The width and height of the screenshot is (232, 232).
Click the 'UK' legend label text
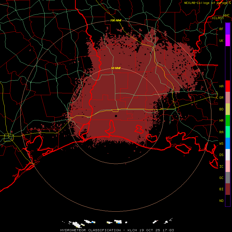pyautogui.click(x=221, y=40)
